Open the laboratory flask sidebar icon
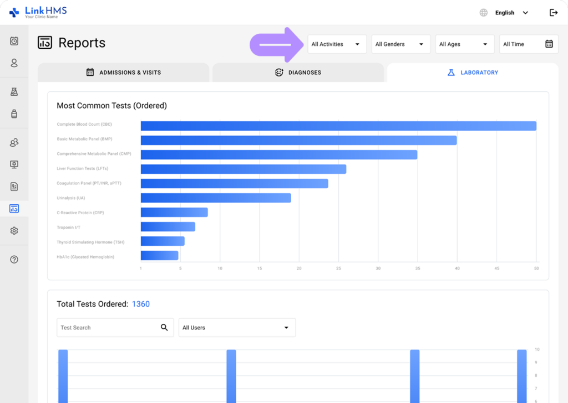Screen dimensions: 568x403 point(14,92)
